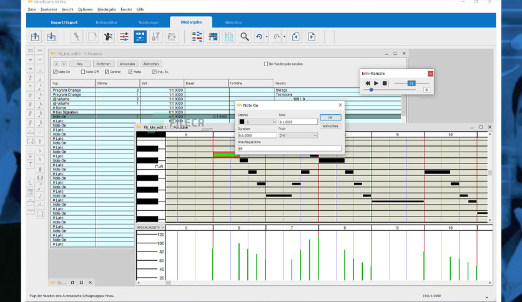Click the greyed-out pin toolbar icon
The image size is (522, 302).
(77, 37)
